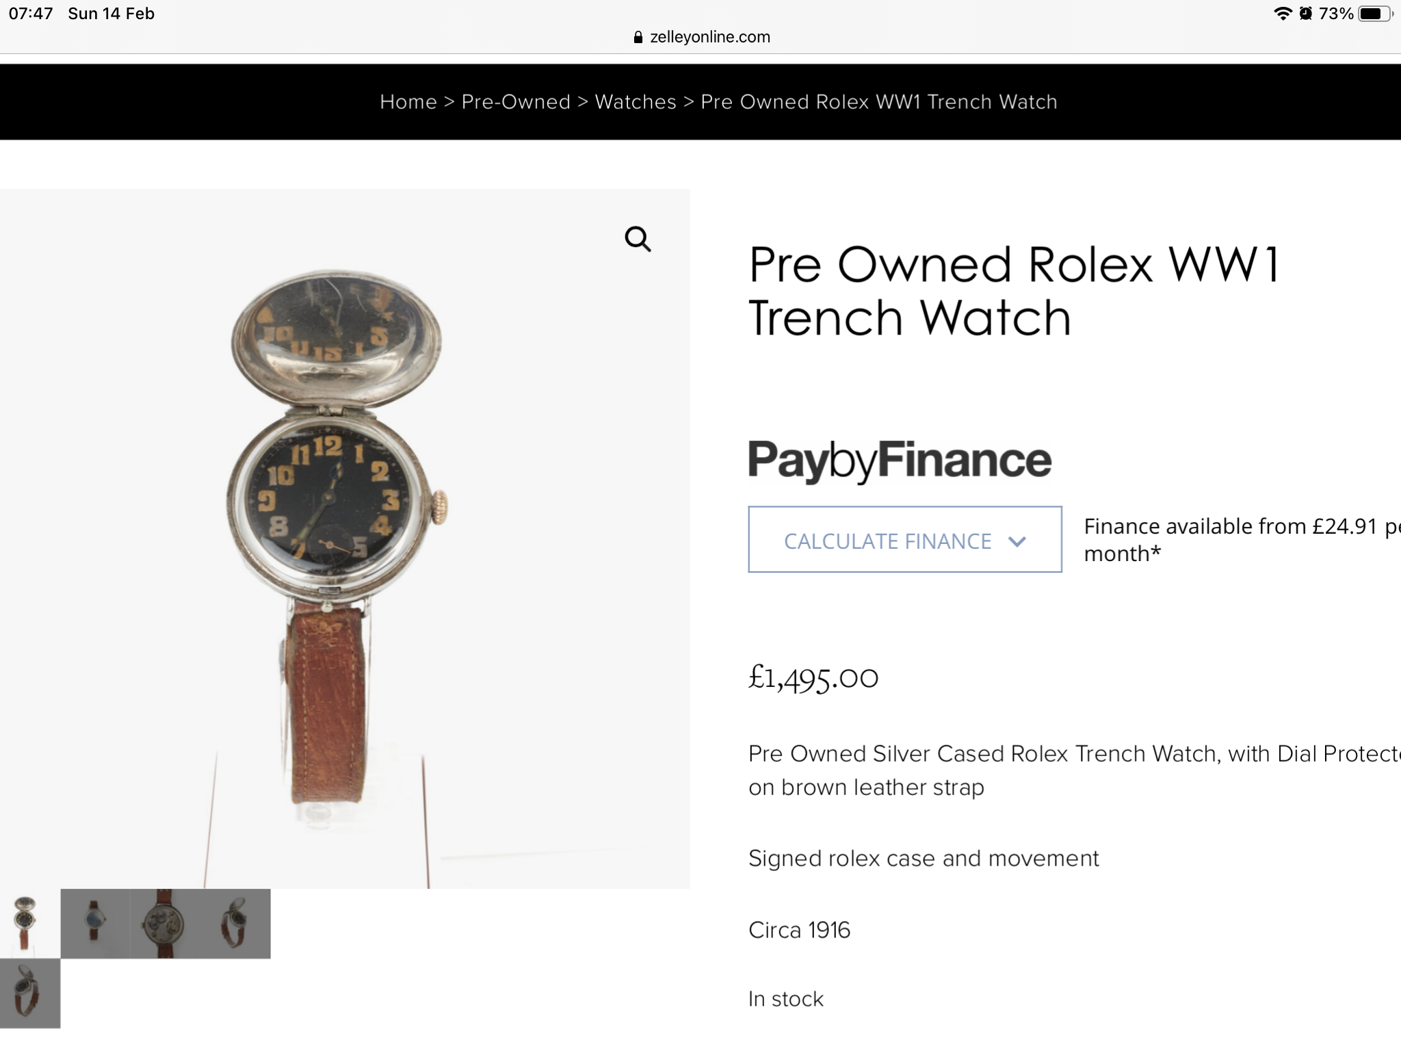The width and height of the screenshot is (1401, 1051).
Task: Select the thumbnail showing the closed cover
Action: coord(94,923)
